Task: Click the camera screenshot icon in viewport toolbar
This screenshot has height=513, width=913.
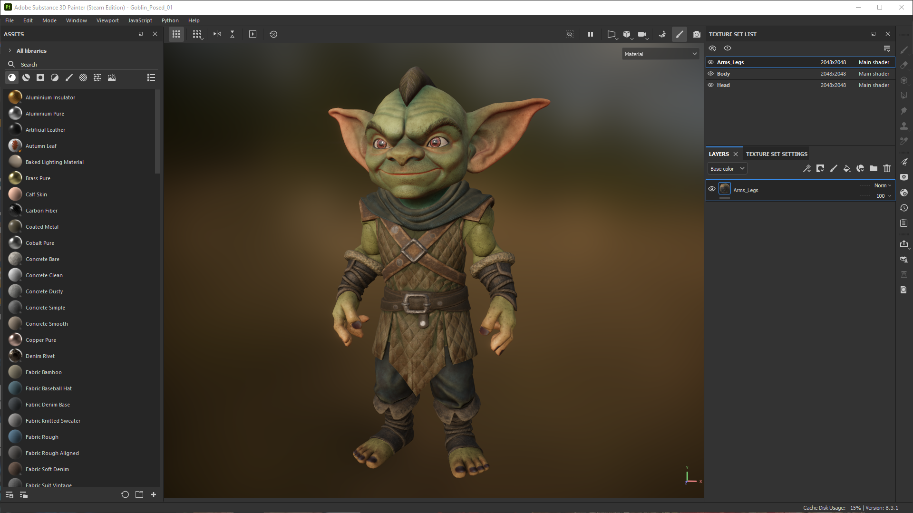Action: coord(696,34)
